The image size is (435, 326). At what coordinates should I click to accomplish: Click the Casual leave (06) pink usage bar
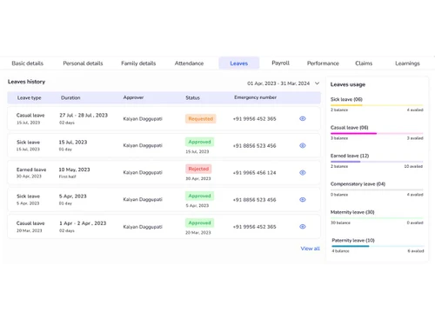click(x=377, y=133)
